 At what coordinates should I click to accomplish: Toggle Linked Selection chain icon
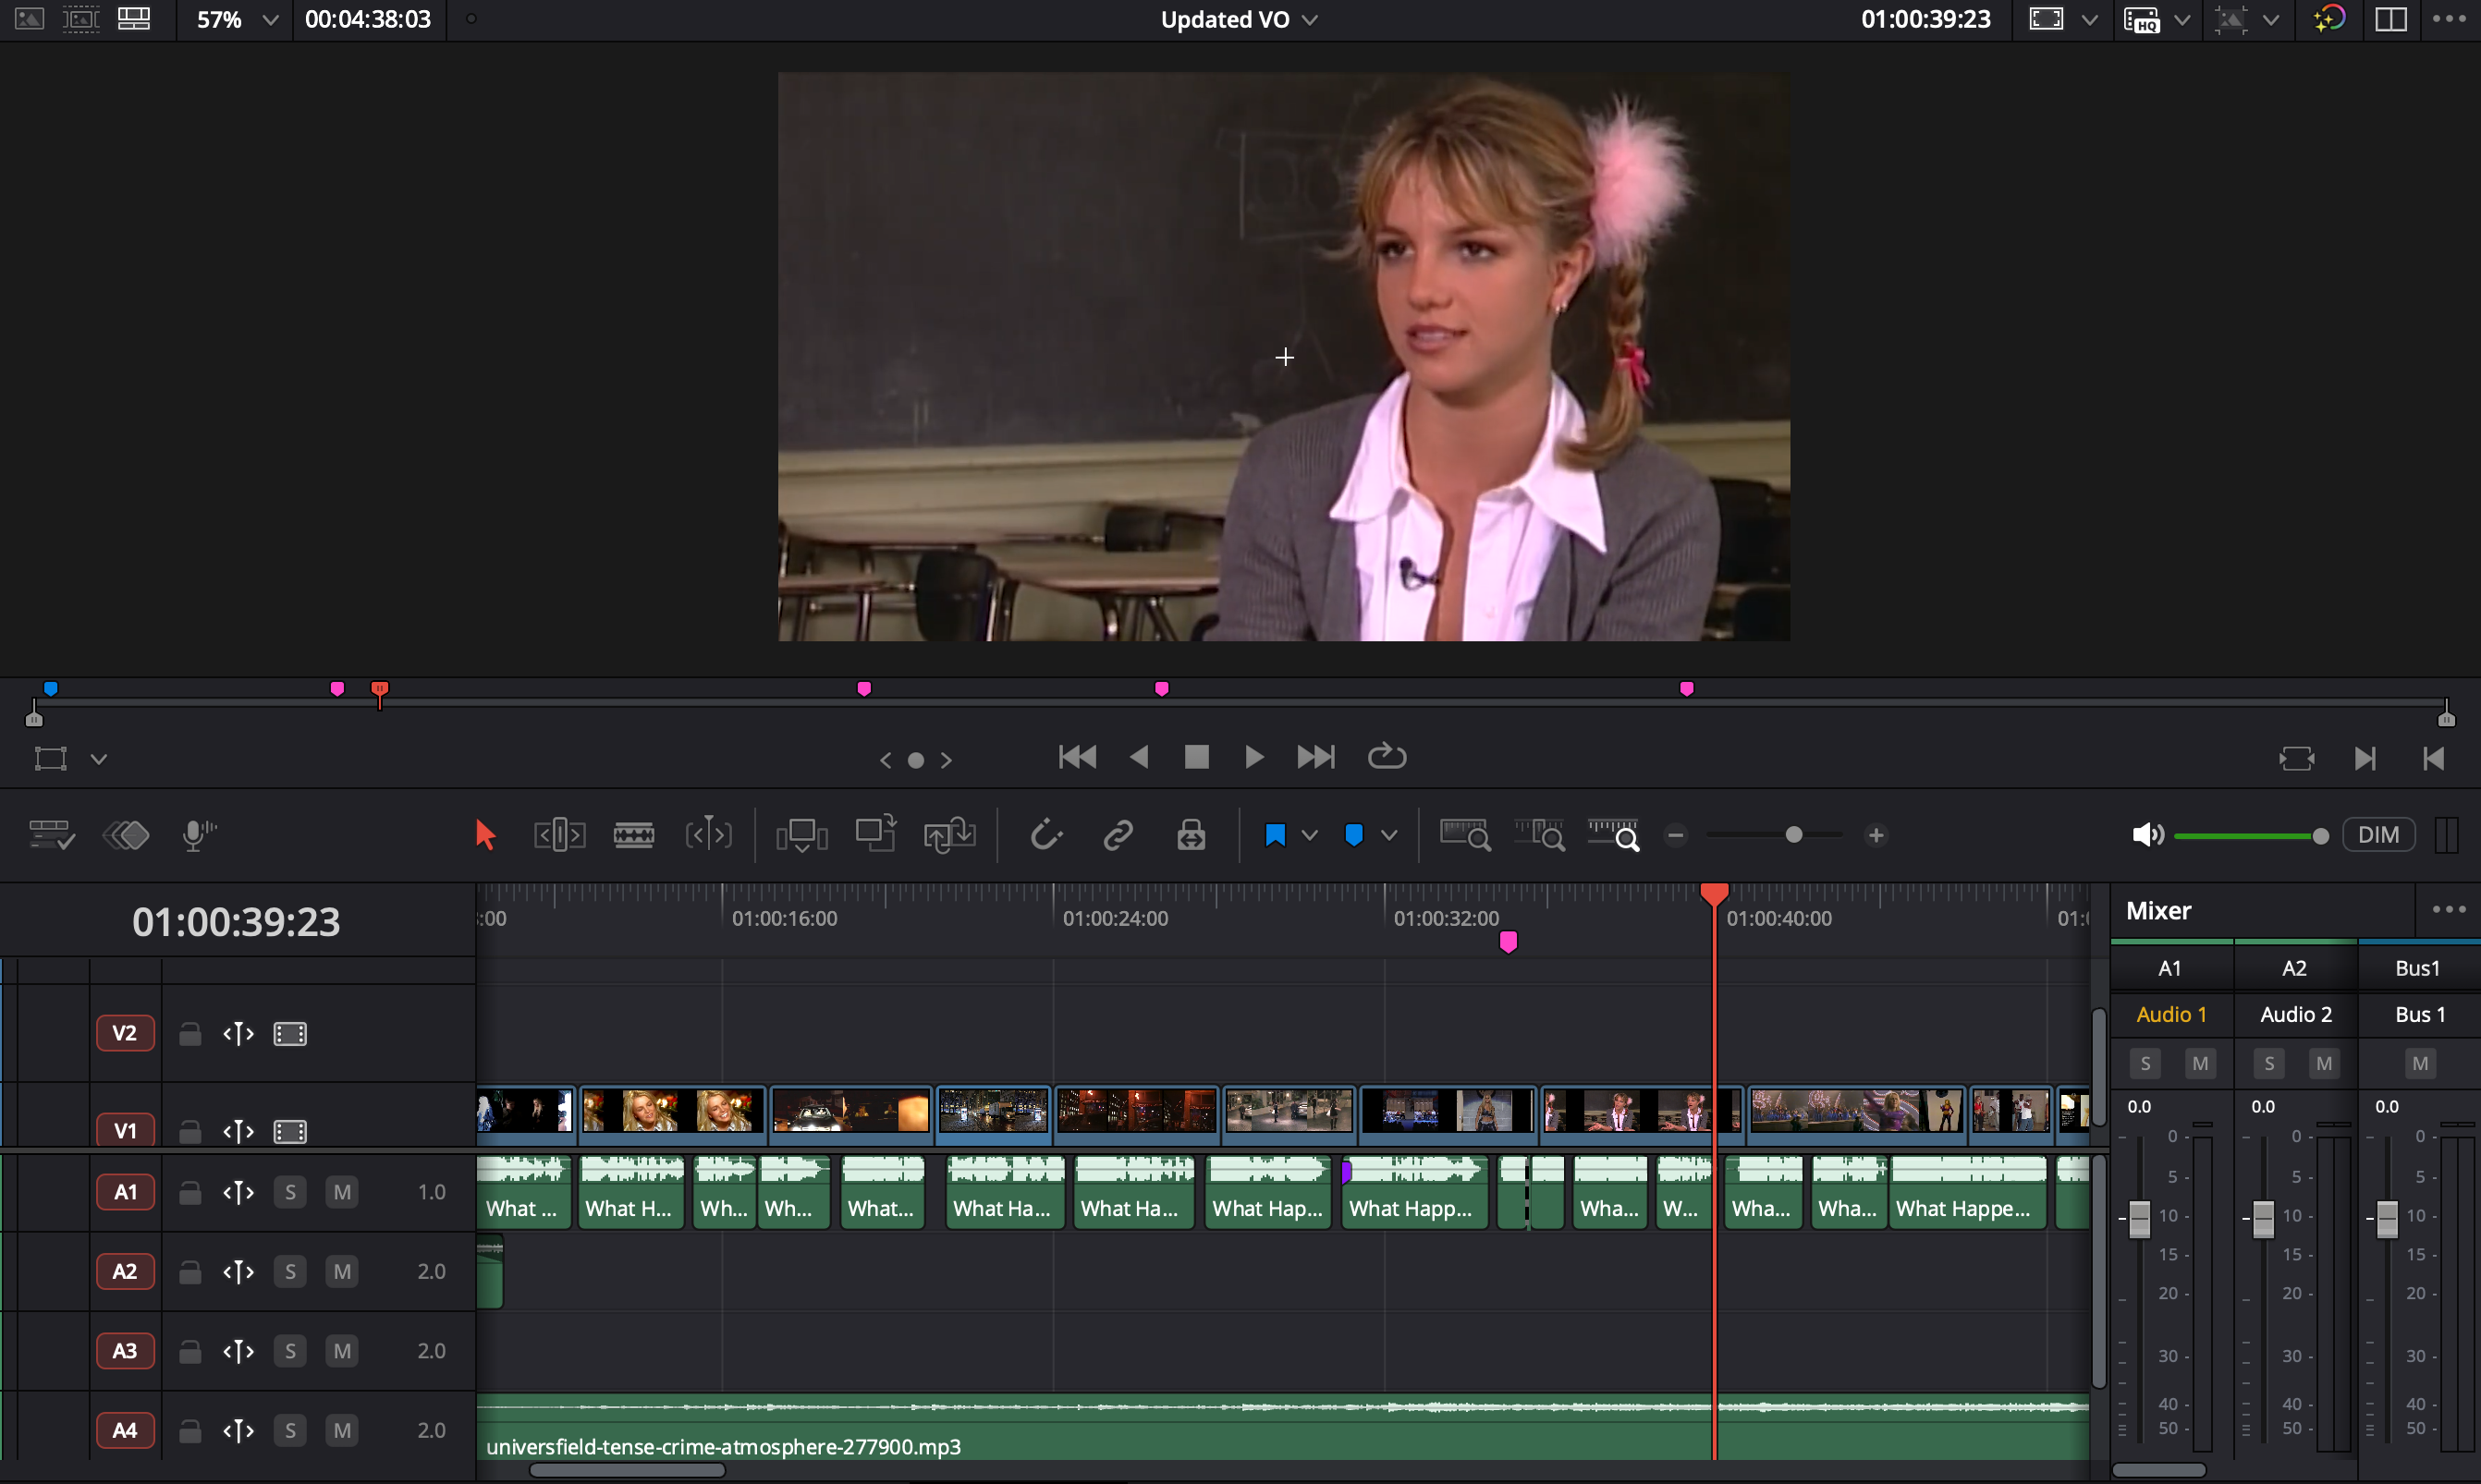tap(1118, 835)
